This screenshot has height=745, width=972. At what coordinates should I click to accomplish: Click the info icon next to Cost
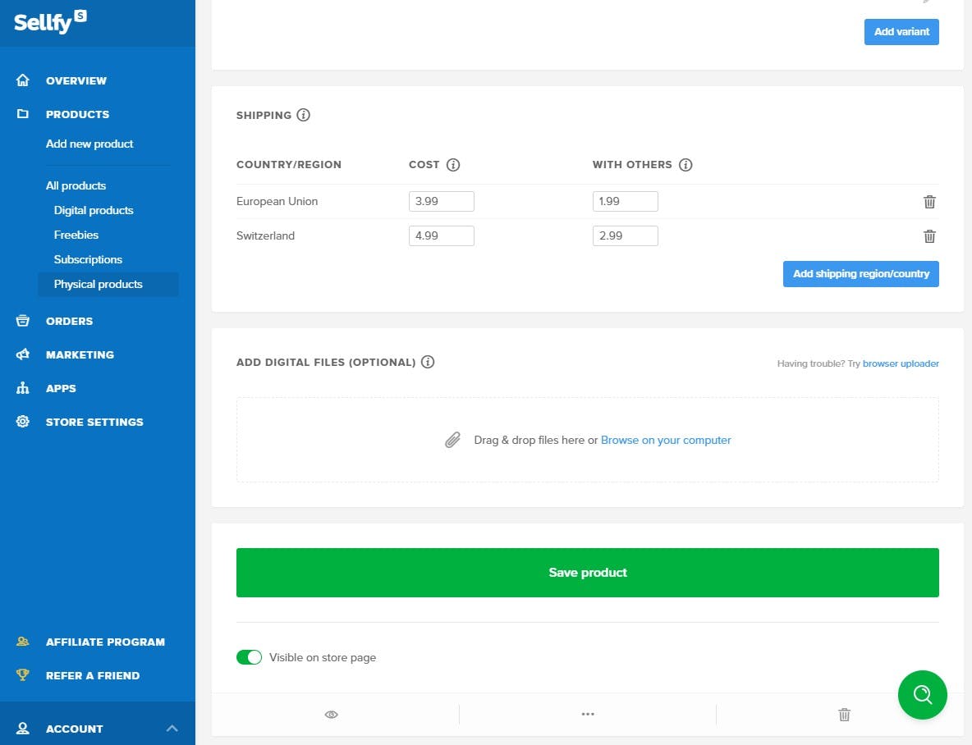(455, 164)
